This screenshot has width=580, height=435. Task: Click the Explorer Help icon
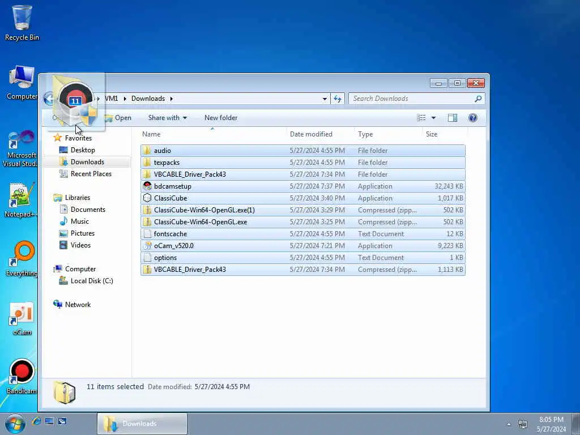click(x=473, y=118)
